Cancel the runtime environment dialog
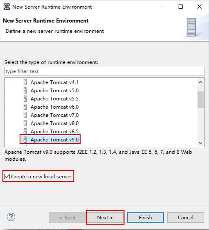The width and height of the screenshot is (209, 230). 186,217
